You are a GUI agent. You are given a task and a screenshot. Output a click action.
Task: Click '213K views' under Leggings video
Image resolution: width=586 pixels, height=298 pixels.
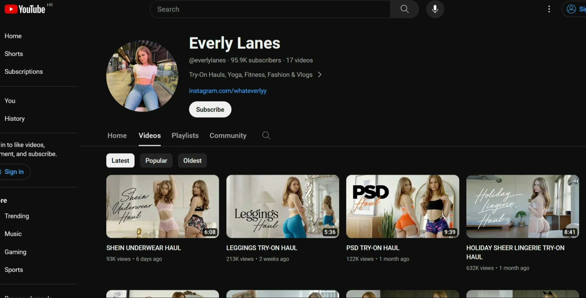(x=240, y=259)
